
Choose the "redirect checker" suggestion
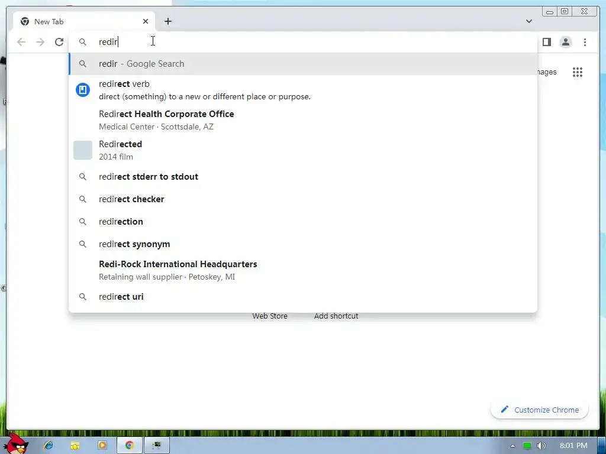pyautogui.click(x=303, y=199)
